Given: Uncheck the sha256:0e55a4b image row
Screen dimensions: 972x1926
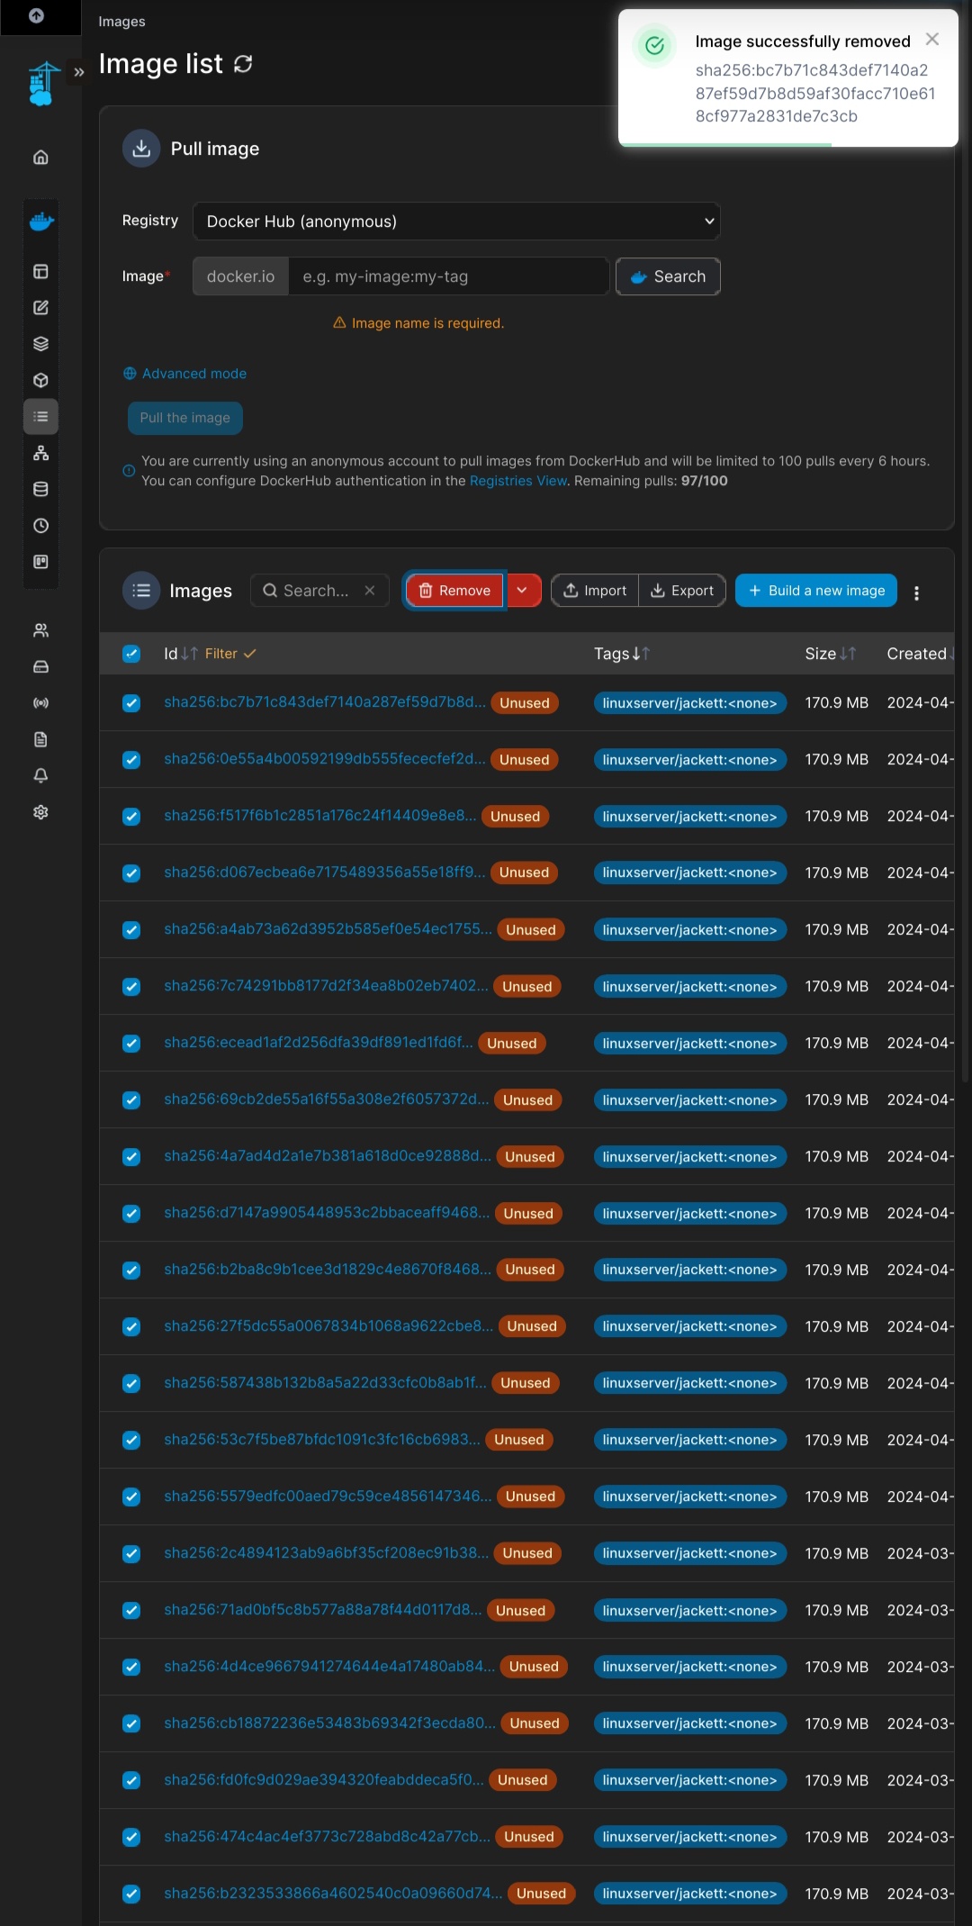Looking at the screenshot, I should [x=131, y=760].
